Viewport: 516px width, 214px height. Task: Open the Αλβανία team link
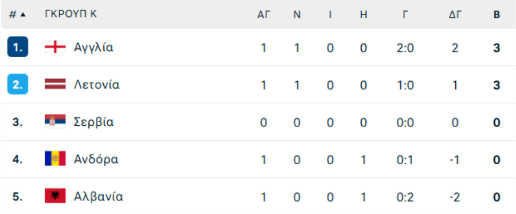click(x=99, y=197)
